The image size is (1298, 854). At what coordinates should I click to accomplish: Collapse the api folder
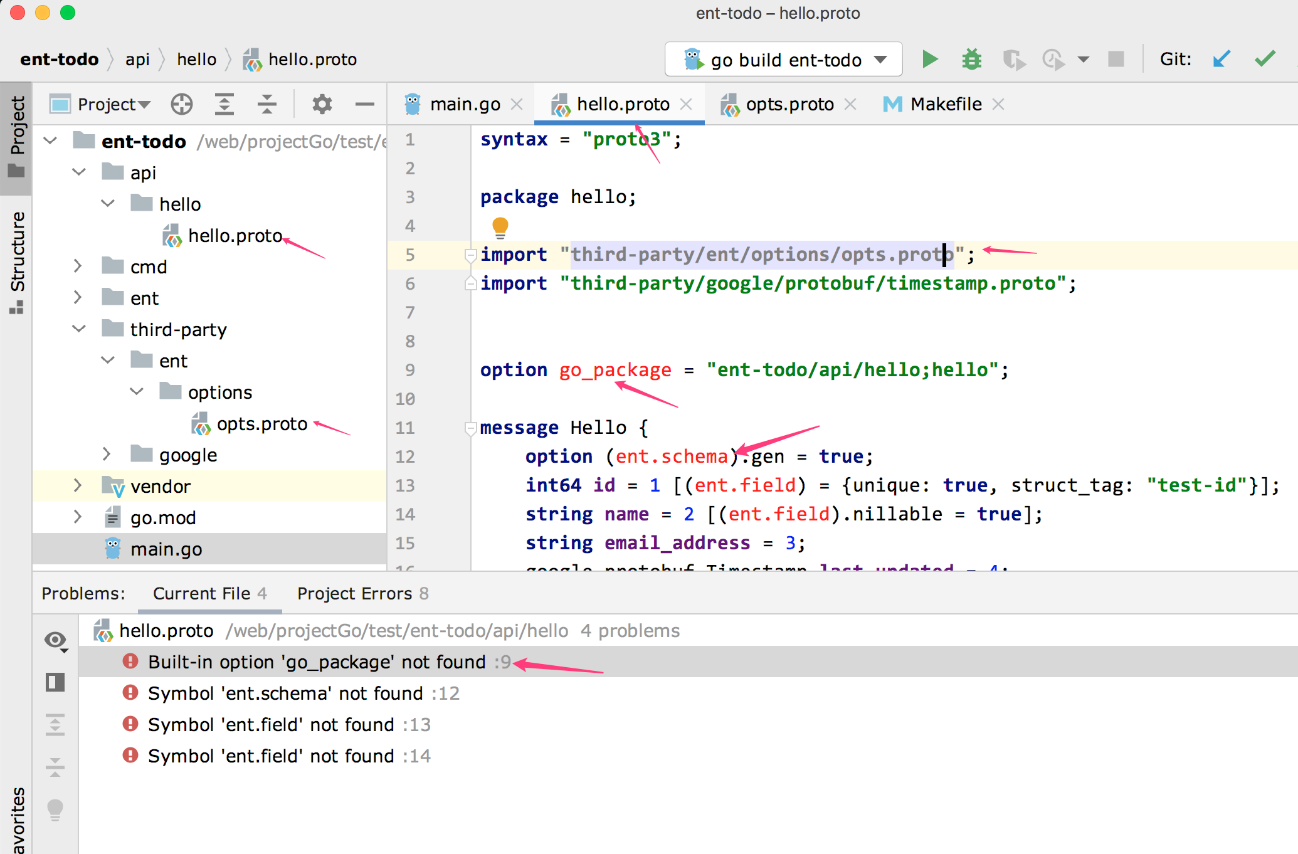(x=79, y=172)
